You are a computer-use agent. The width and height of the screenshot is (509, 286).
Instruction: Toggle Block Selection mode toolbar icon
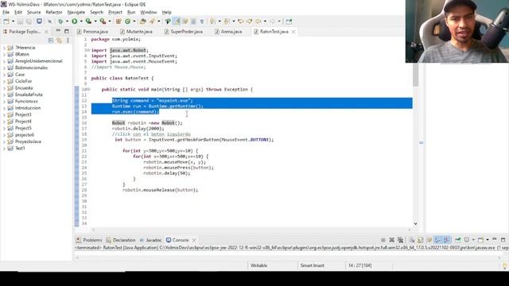point(193,21)
